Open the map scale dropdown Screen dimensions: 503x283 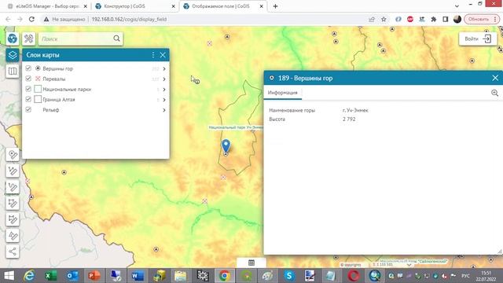(409, 265)
